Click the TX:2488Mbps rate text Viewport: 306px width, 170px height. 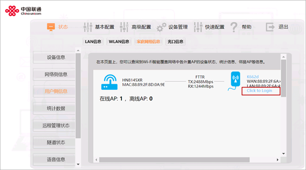coord(200,82)
